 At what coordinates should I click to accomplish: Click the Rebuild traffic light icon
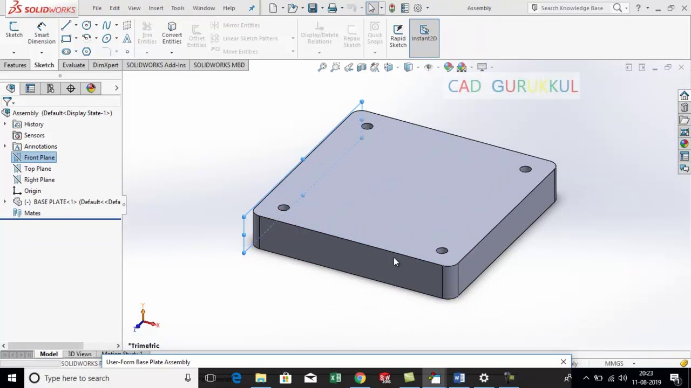tap(392, 8)
